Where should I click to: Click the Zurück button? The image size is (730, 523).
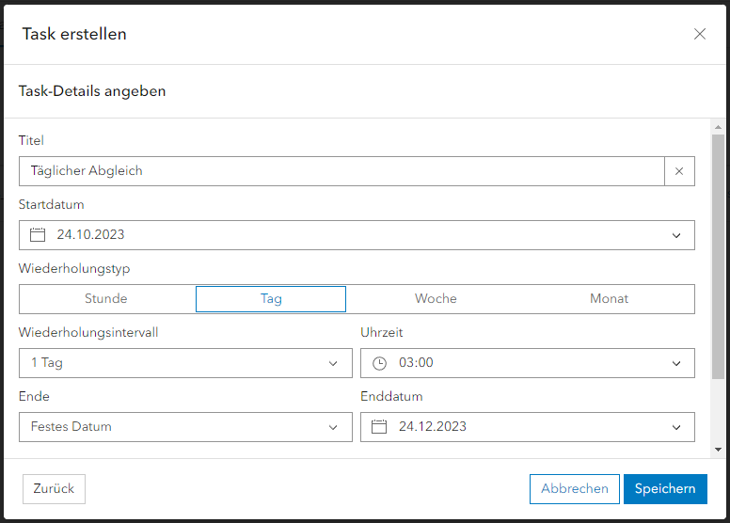[54, 489]
